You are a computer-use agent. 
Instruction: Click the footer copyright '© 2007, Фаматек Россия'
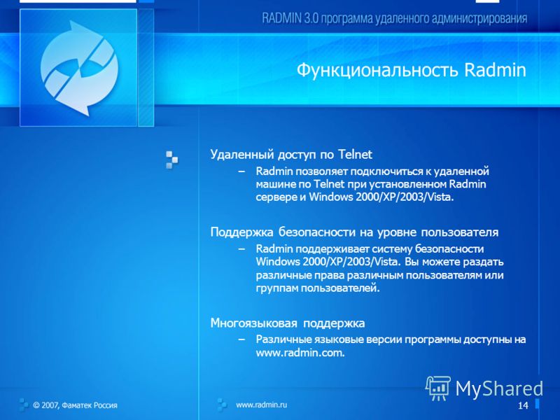click(x=75, y=405)
